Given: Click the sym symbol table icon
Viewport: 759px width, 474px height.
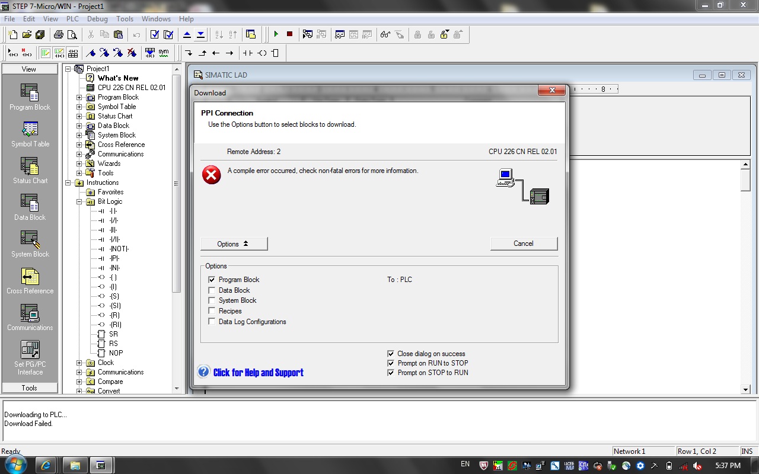Looking at the screenshot, I should pos(164,53).
